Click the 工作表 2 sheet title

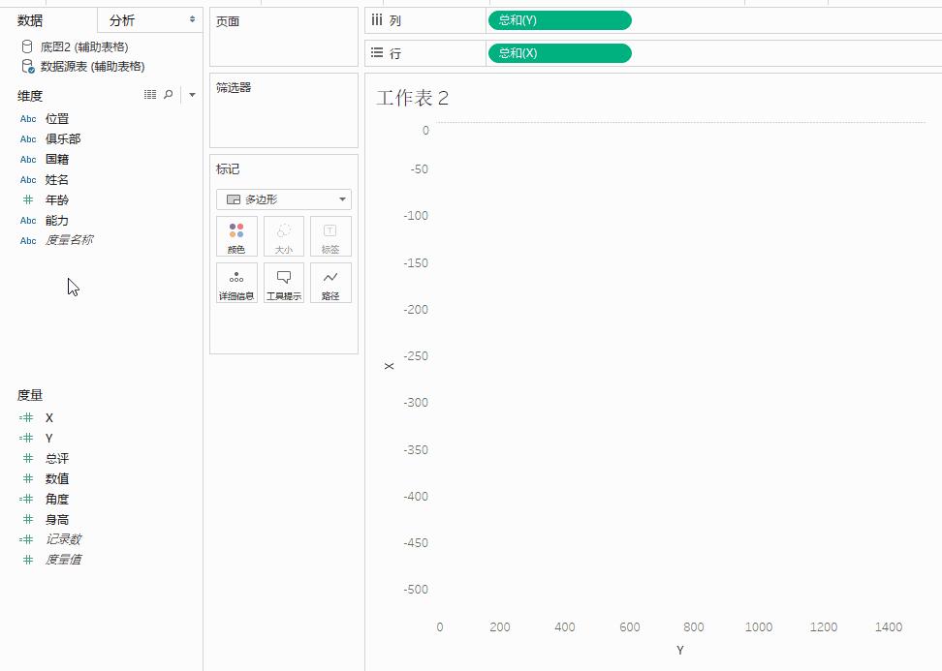click(x=412, y=98)
